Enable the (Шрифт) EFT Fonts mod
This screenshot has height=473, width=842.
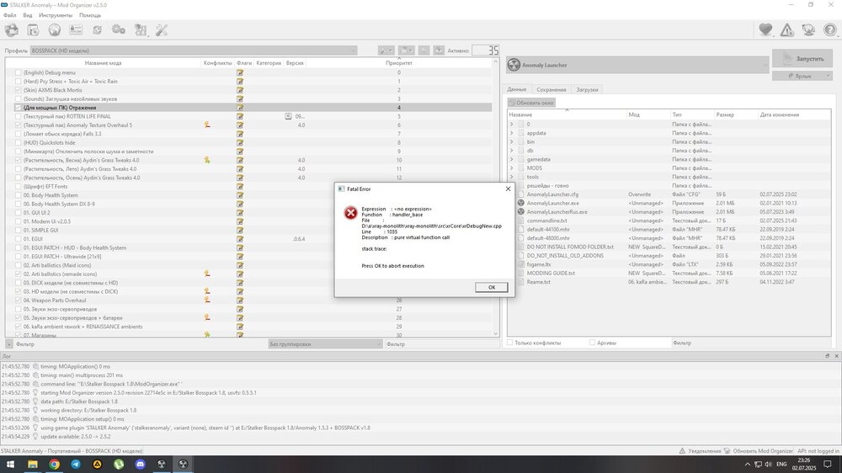pos(19,186)
